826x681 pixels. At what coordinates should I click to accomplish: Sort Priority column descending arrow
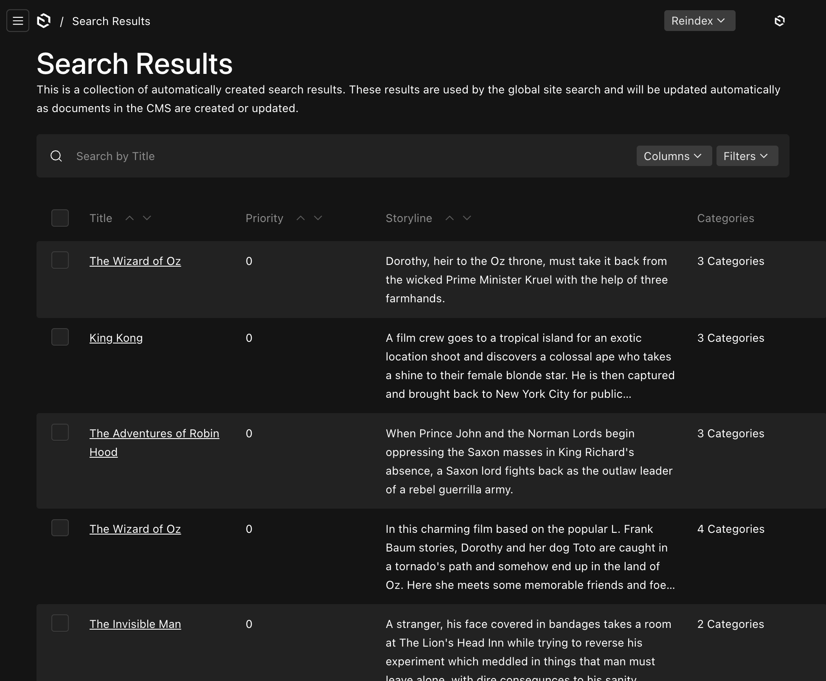[x=318, y=218]
